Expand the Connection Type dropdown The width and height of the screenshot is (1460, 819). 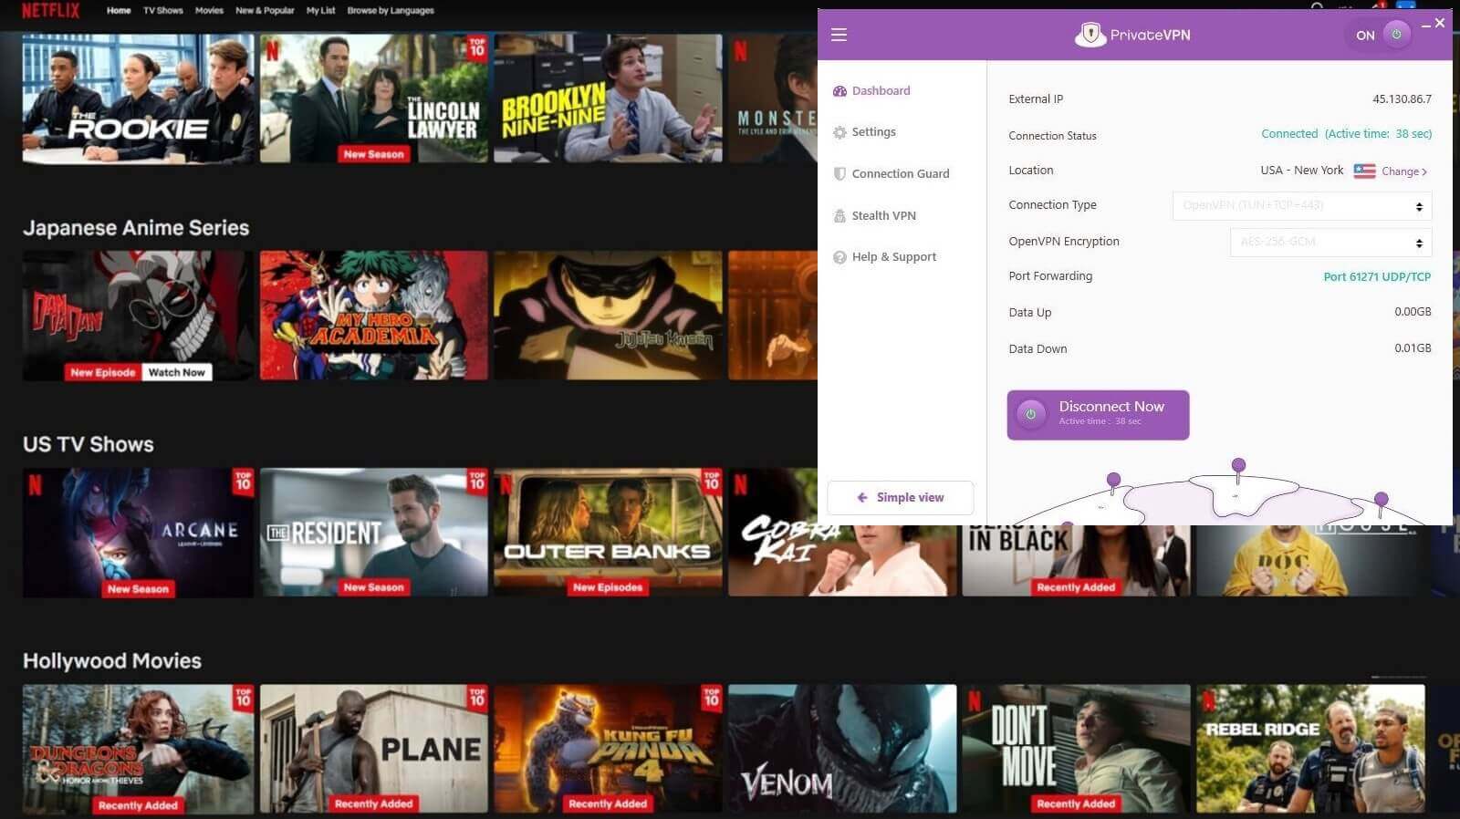[x=1301, y=205]
